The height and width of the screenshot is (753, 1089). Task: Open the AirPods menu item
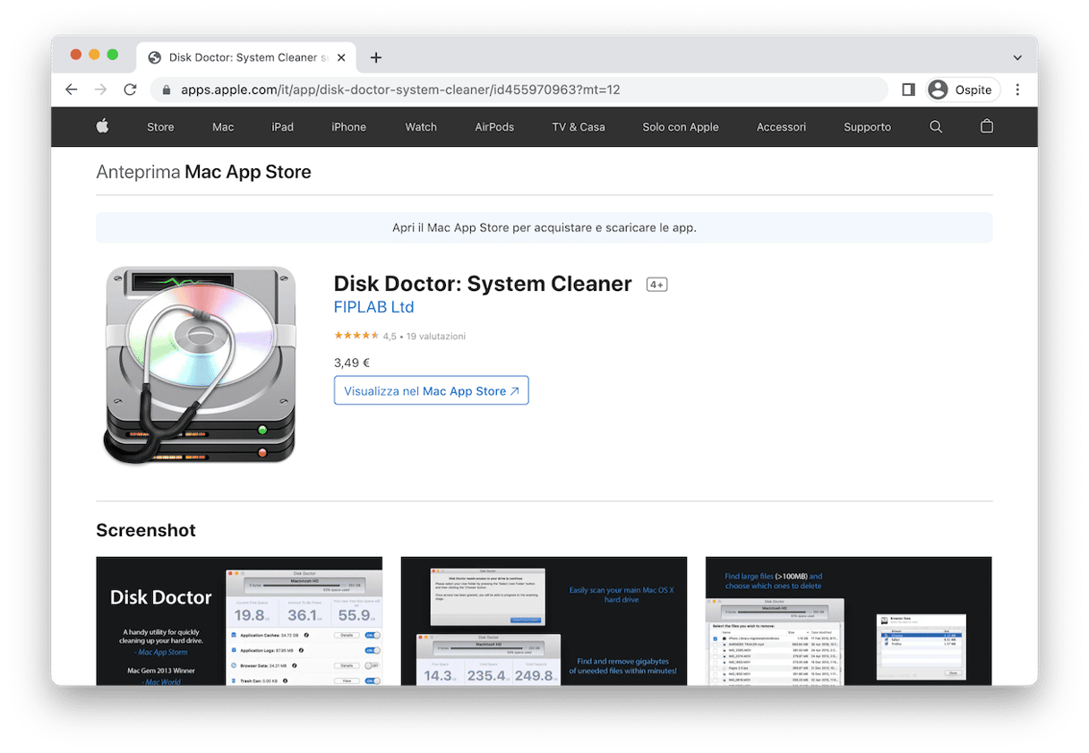494,127
